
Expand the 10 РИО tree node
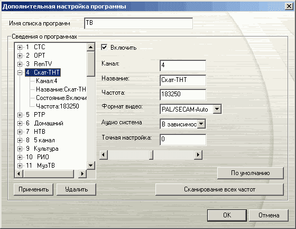(x=20, y=157)
